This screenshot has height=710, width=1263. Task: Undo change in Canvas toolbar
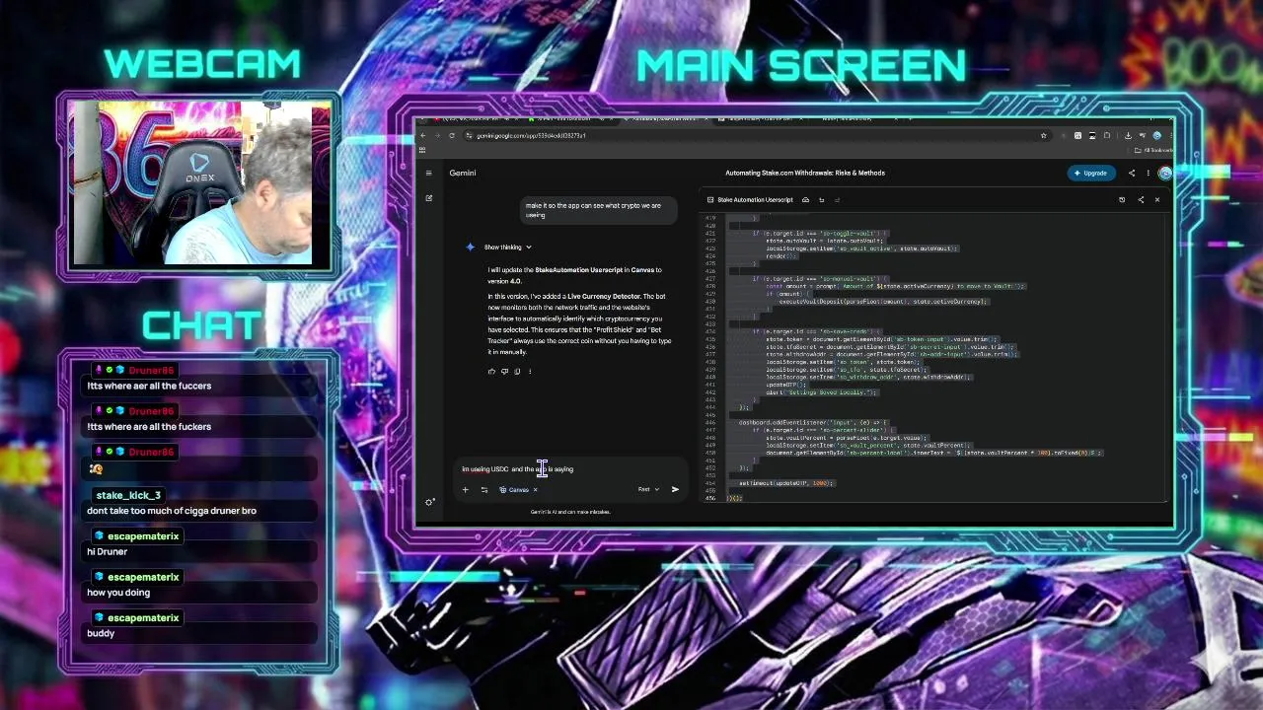(x=821, y=200)
